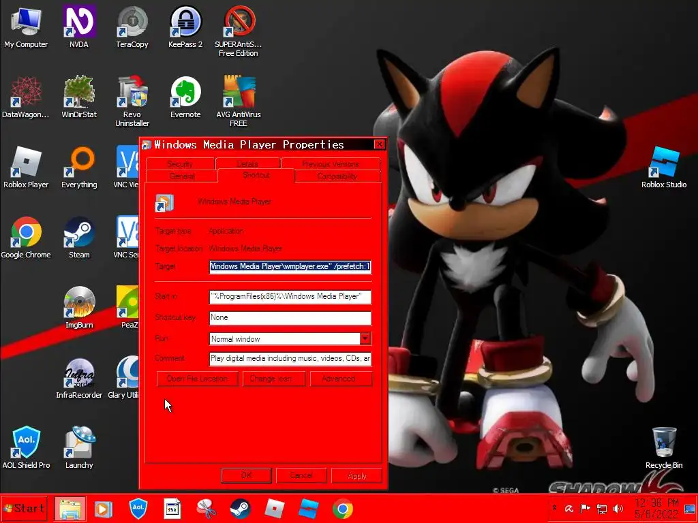Select the SUPERAntiSpyware Free Edition icon
Screen dimensions: 698x523
(238, 31)
